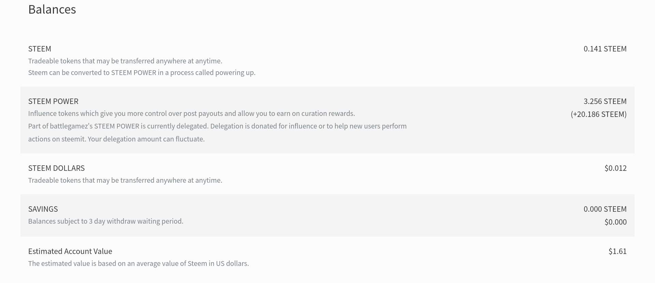This screenshot has height=283, width=655.
Task: Click the 3 day withdraw waiting period text
Action: pos(106,221)
